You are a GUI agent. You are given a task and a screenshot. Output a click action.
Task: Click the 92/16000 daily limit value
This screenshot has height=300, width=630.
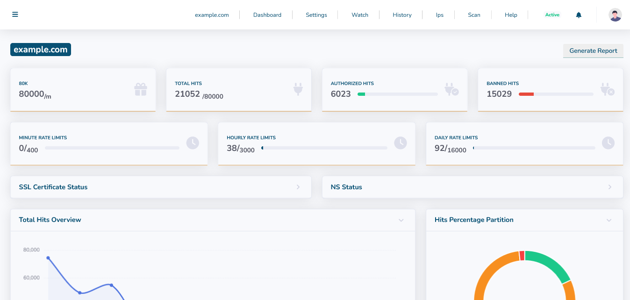click(x=451, y=149)
